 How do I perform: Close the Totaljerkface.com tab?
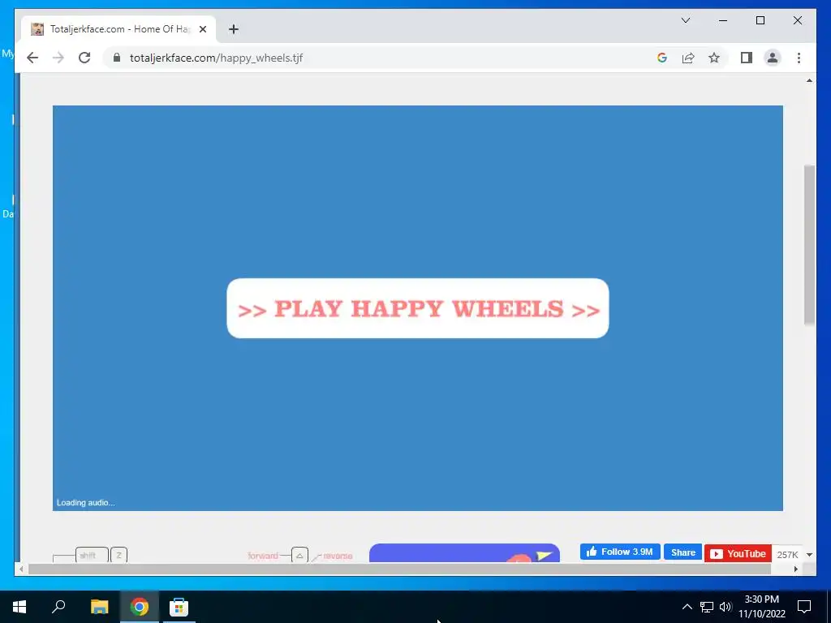[x=202, y=29]
